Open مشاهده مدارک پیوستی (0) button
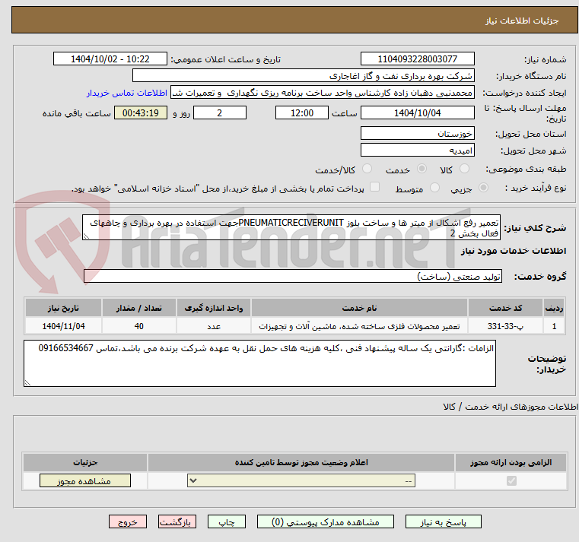Image resolution: width=579 pixels, height=542 pixels. tap(326, 522)
